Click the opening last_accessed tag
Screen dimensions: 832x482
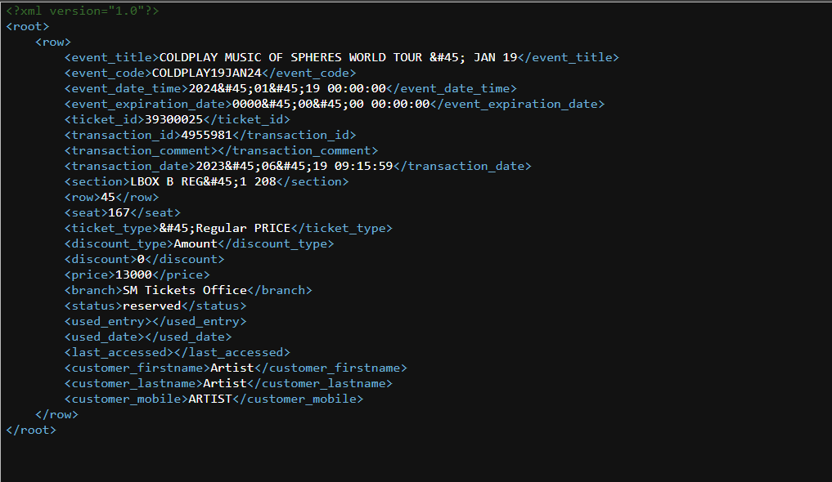click(119, 352)
